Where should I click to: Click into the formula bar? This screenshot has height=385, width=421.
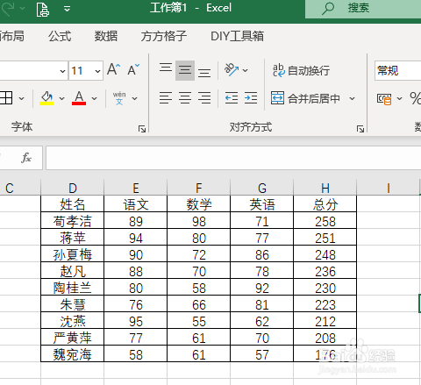point(233,158)
